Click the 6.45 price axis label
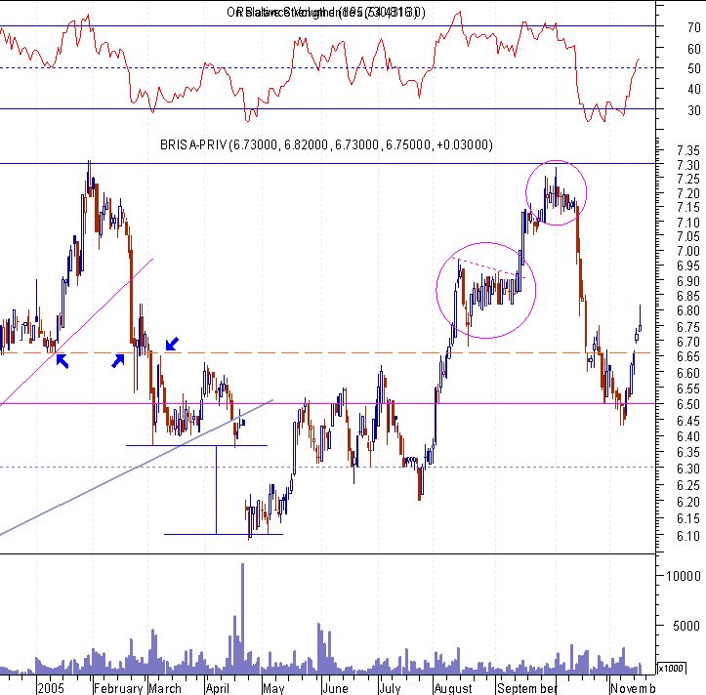This screenshot has width=706, height=695. click(x=688, y=421)
